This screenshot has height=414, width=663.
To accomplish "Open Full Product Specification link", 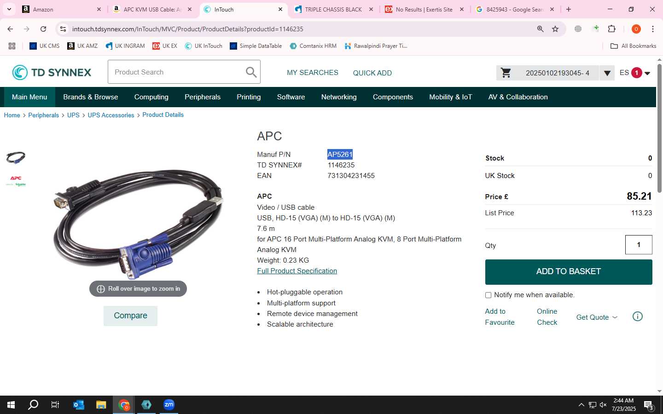I will [297, 271].
